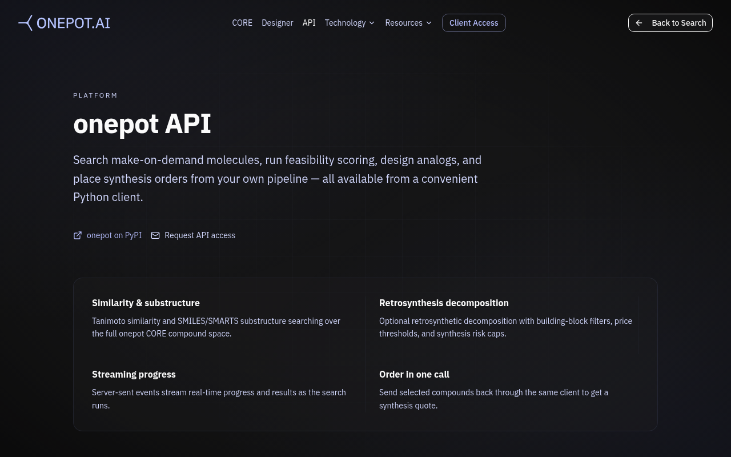The height and width of the screenshot is (457, 731).
Task: Click the Tanimoto similarity description text
Action: coord(216,327)
